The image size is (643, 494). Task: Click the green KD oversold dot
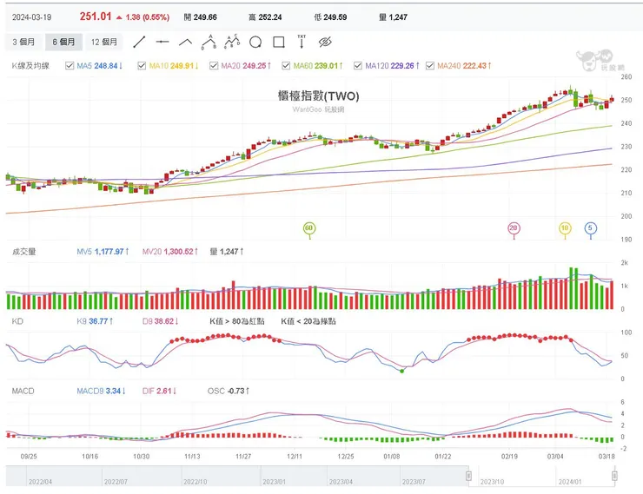[x=401, y=371]
